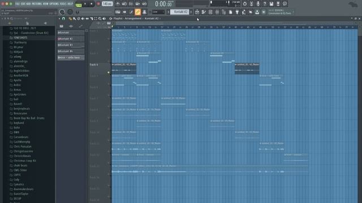The width and height of the screenshot is (362, 203).
Task: Open the view playlist toolbar icon
Action: [197, 12]
